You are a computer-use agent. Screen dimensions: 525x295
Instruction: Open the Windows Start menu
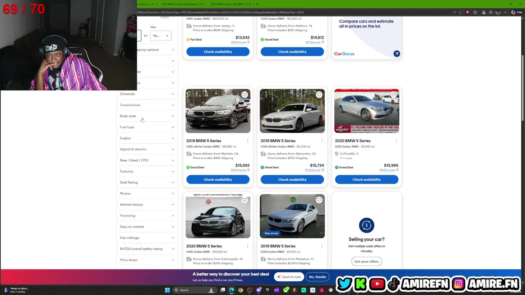167,290
